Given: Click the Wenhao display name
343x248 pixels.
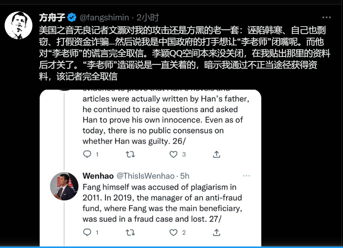Looking at the screenshot, I should coord(98,176).
